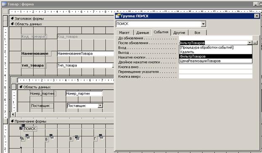Select ЦенаРеализацииТоваров macro in the list
262x153 pixels.
pyautogui.click(x=216, y=61)
